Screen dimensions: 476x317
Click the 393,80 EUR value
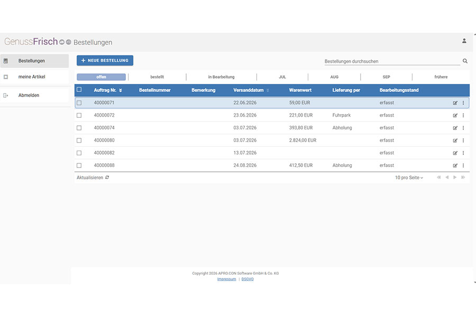pyautogui.click(x=301, y=128)
